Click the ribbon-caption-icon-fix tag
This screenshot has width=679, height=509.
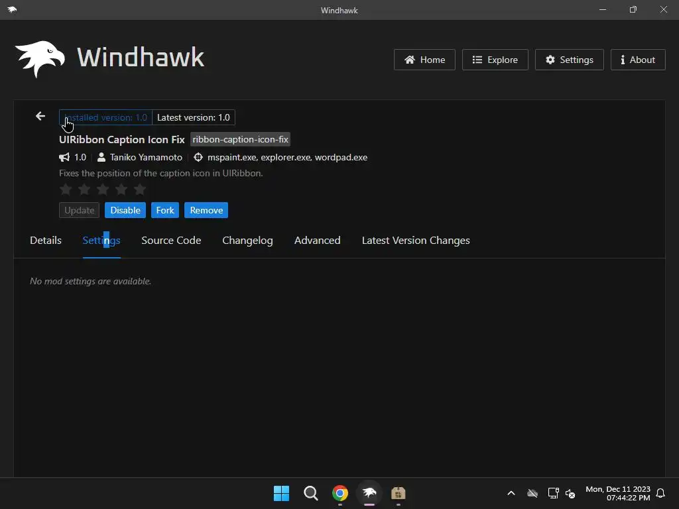[x=240, y=139]
